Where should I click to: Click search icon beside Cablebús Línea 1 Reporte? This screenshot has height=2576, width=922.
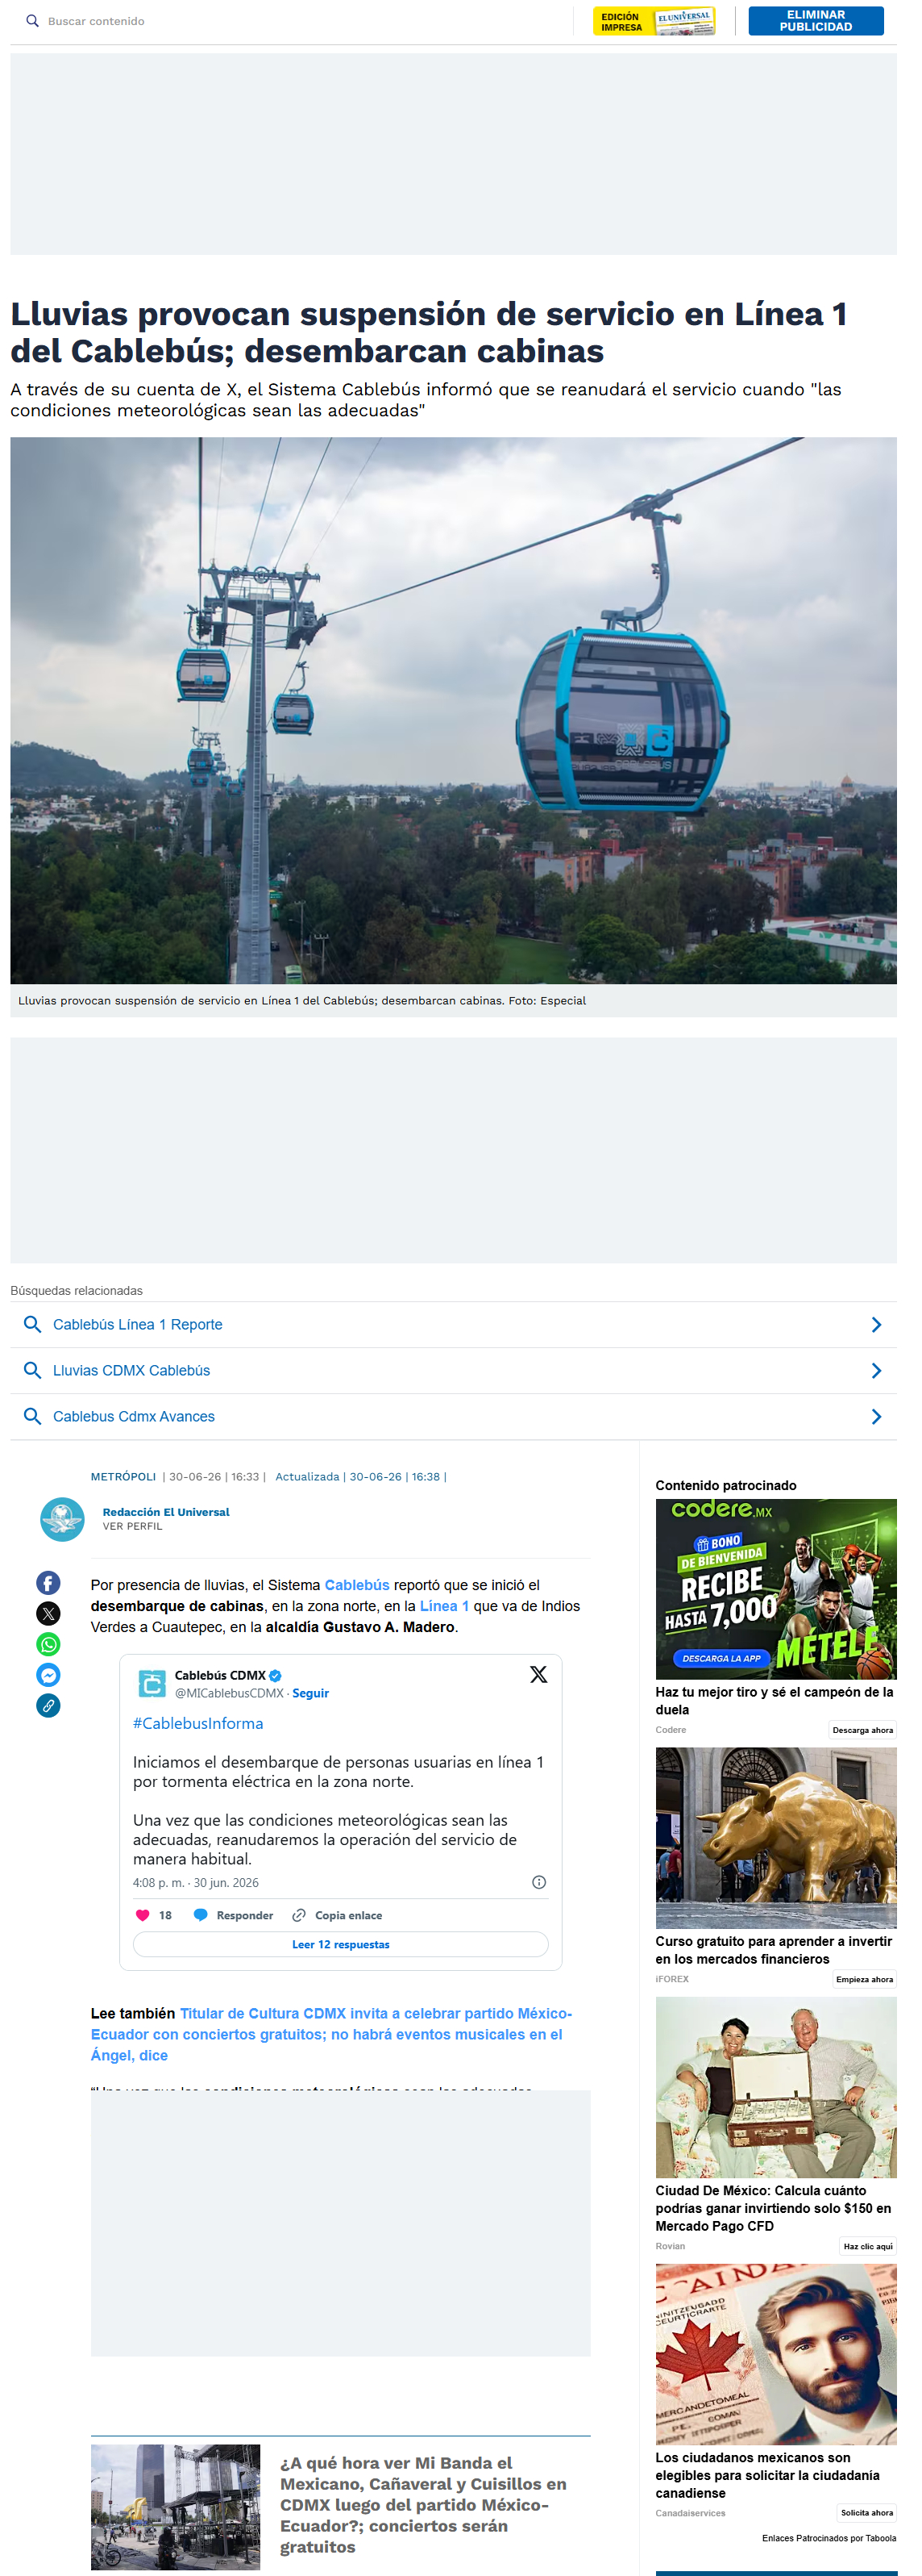[x=33, y=1324]
